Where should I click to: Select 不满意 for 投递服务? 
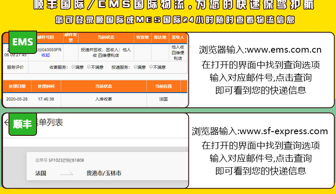pyautogui.click(x=151, y=67)
